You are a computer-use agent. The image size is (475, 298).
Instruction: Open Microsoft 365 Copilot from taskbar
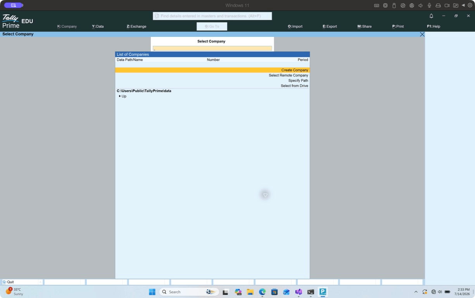238,292
